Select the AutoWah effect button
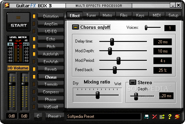 (x=51, y=54)
